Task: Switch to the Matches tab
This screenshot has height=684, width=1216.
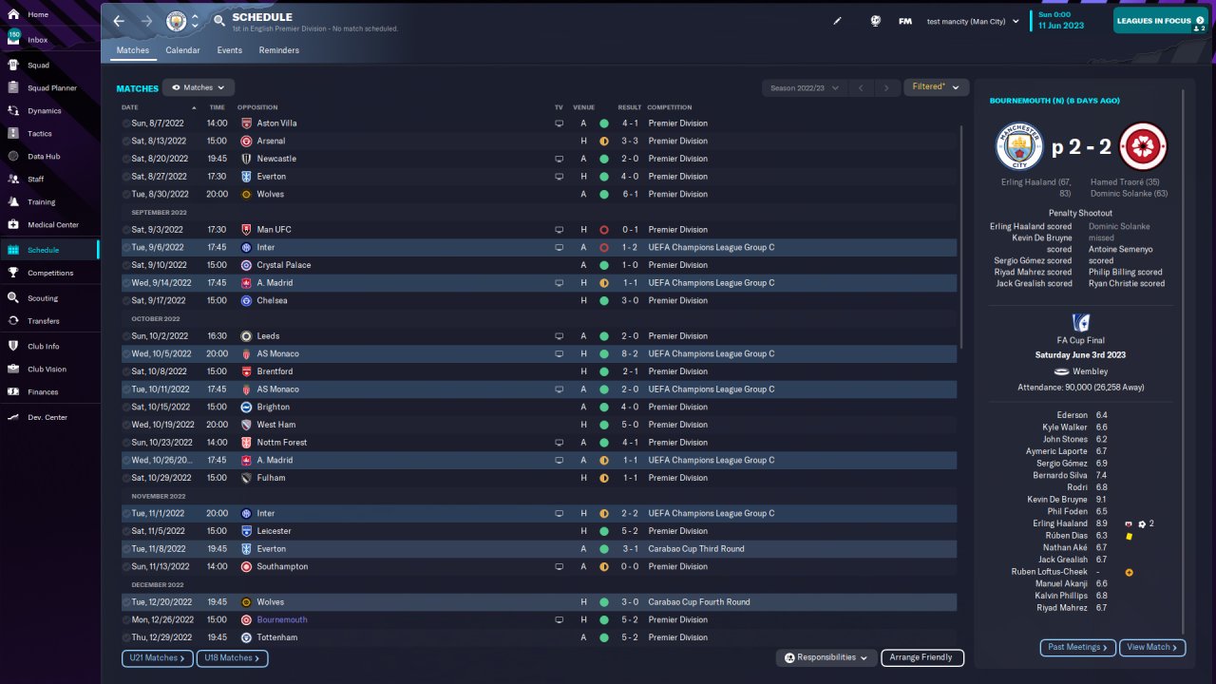Action: [133, 50]
